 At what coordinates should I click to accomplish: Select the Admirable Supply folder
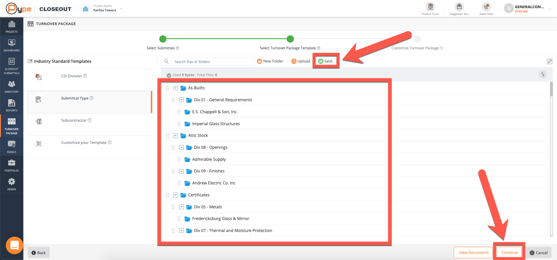pyautogui.click(x=209, y=159)
